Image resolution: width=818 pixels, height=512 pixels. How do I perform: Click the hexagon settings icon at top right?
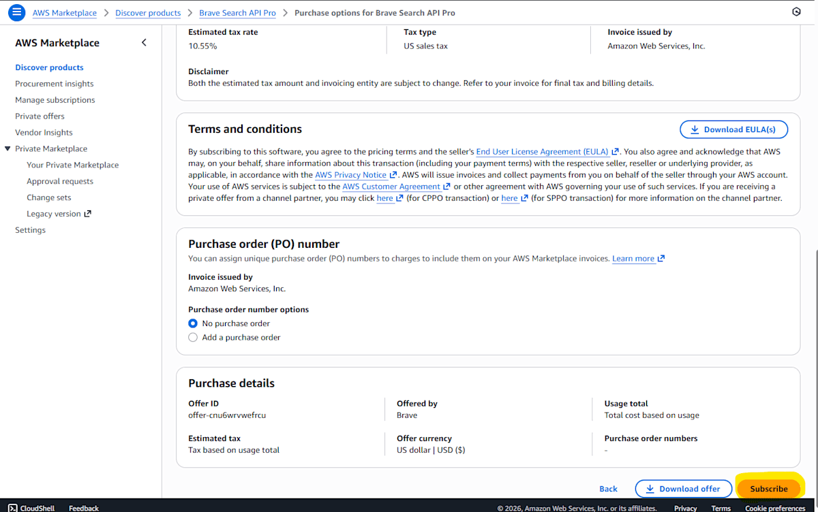click(x=796, y=12)
